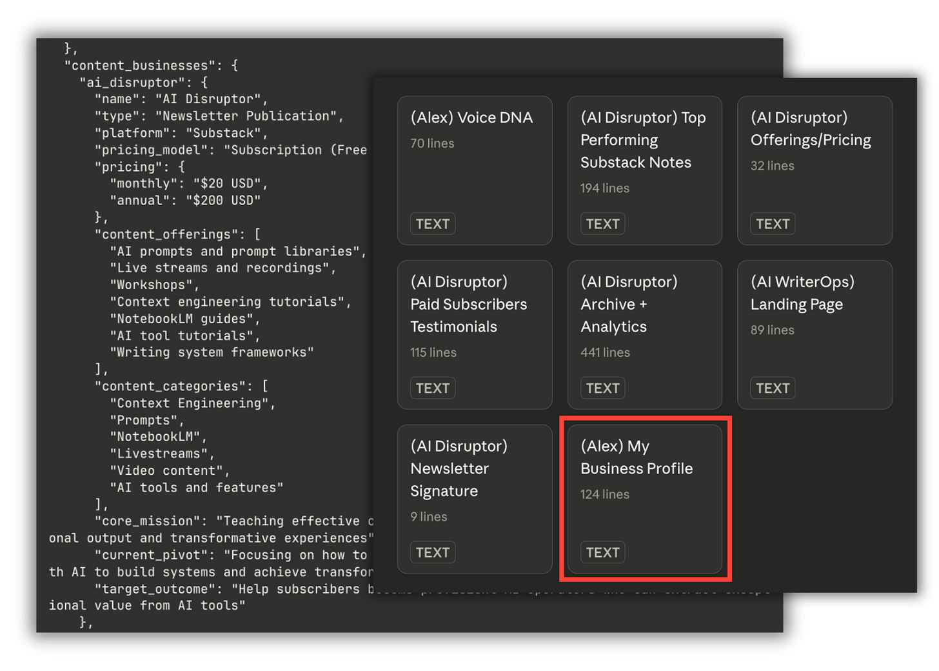Click the "annual": "$200 USD" line
939x671 pixels.
[x=185, y=201]
